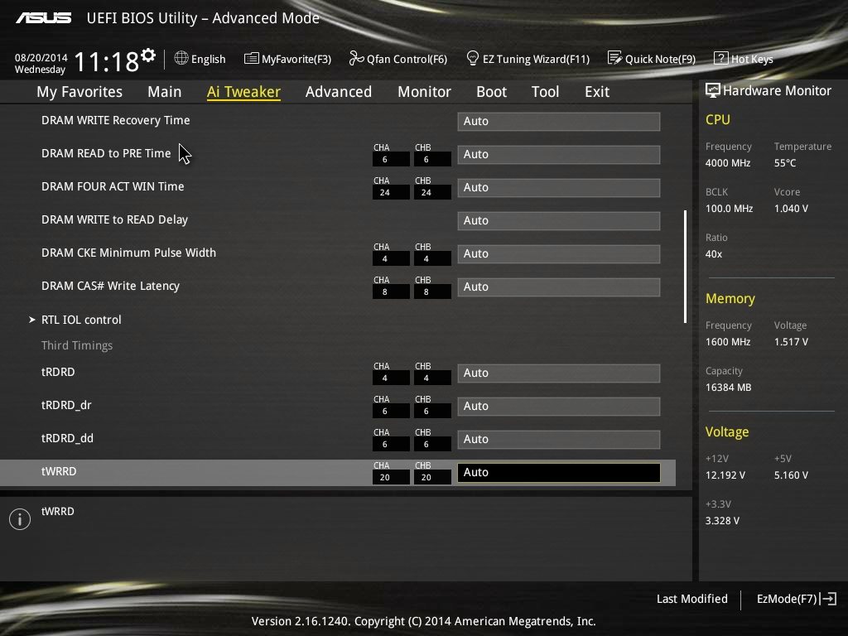The image size is (848, 636).
Task: Open the Monitor tab
Action: pyautogui.click(x=425, y=92)
